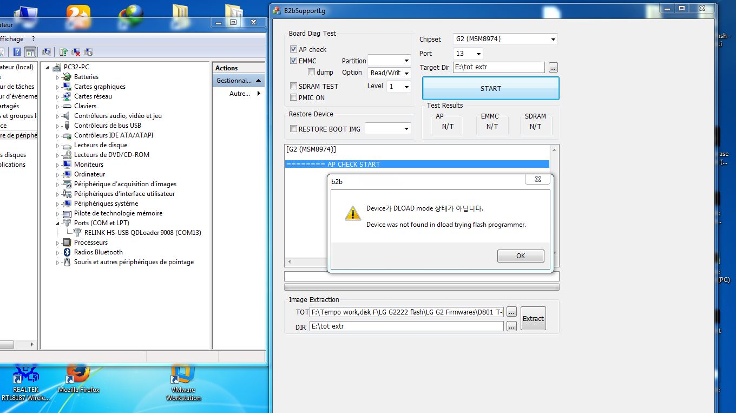
Task: Browse for TOT file with ... button
Action: coord(511,312)
